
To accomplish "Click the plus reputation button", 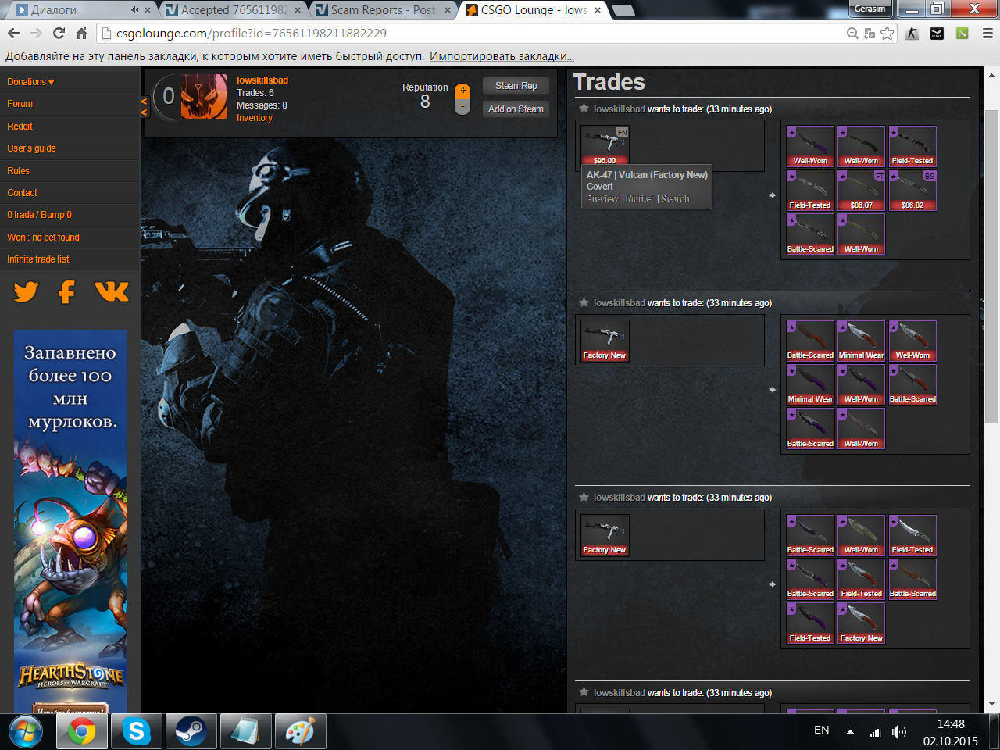I will pyautogui.click(x=462, y=91).
